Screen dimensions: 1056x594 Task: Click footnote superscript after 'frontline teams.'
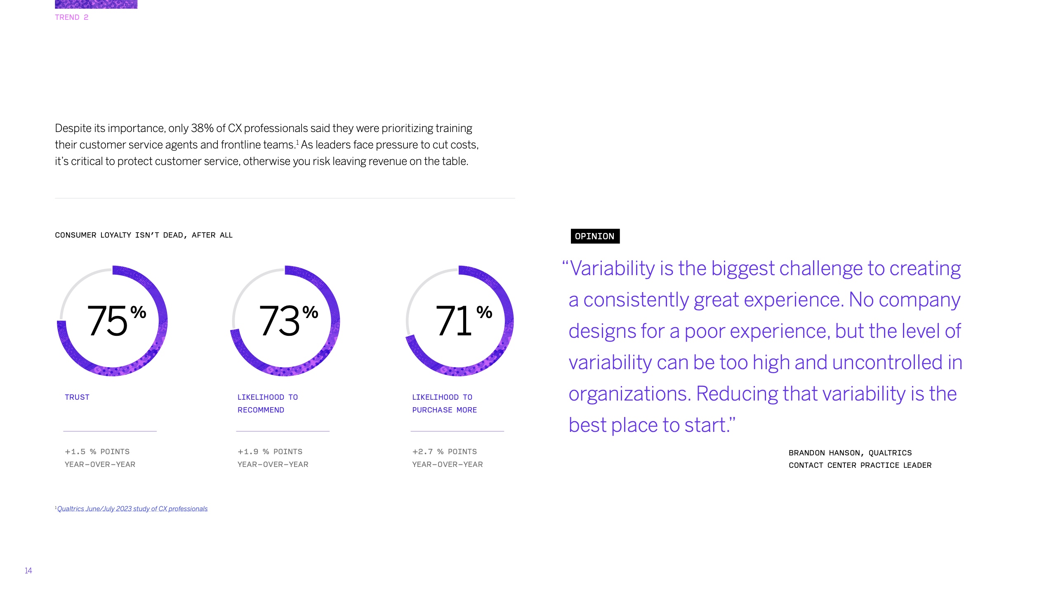tap(297, 142)
